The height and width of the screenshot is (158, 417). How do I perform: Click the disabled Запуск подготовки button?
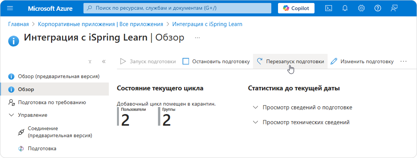148,61
